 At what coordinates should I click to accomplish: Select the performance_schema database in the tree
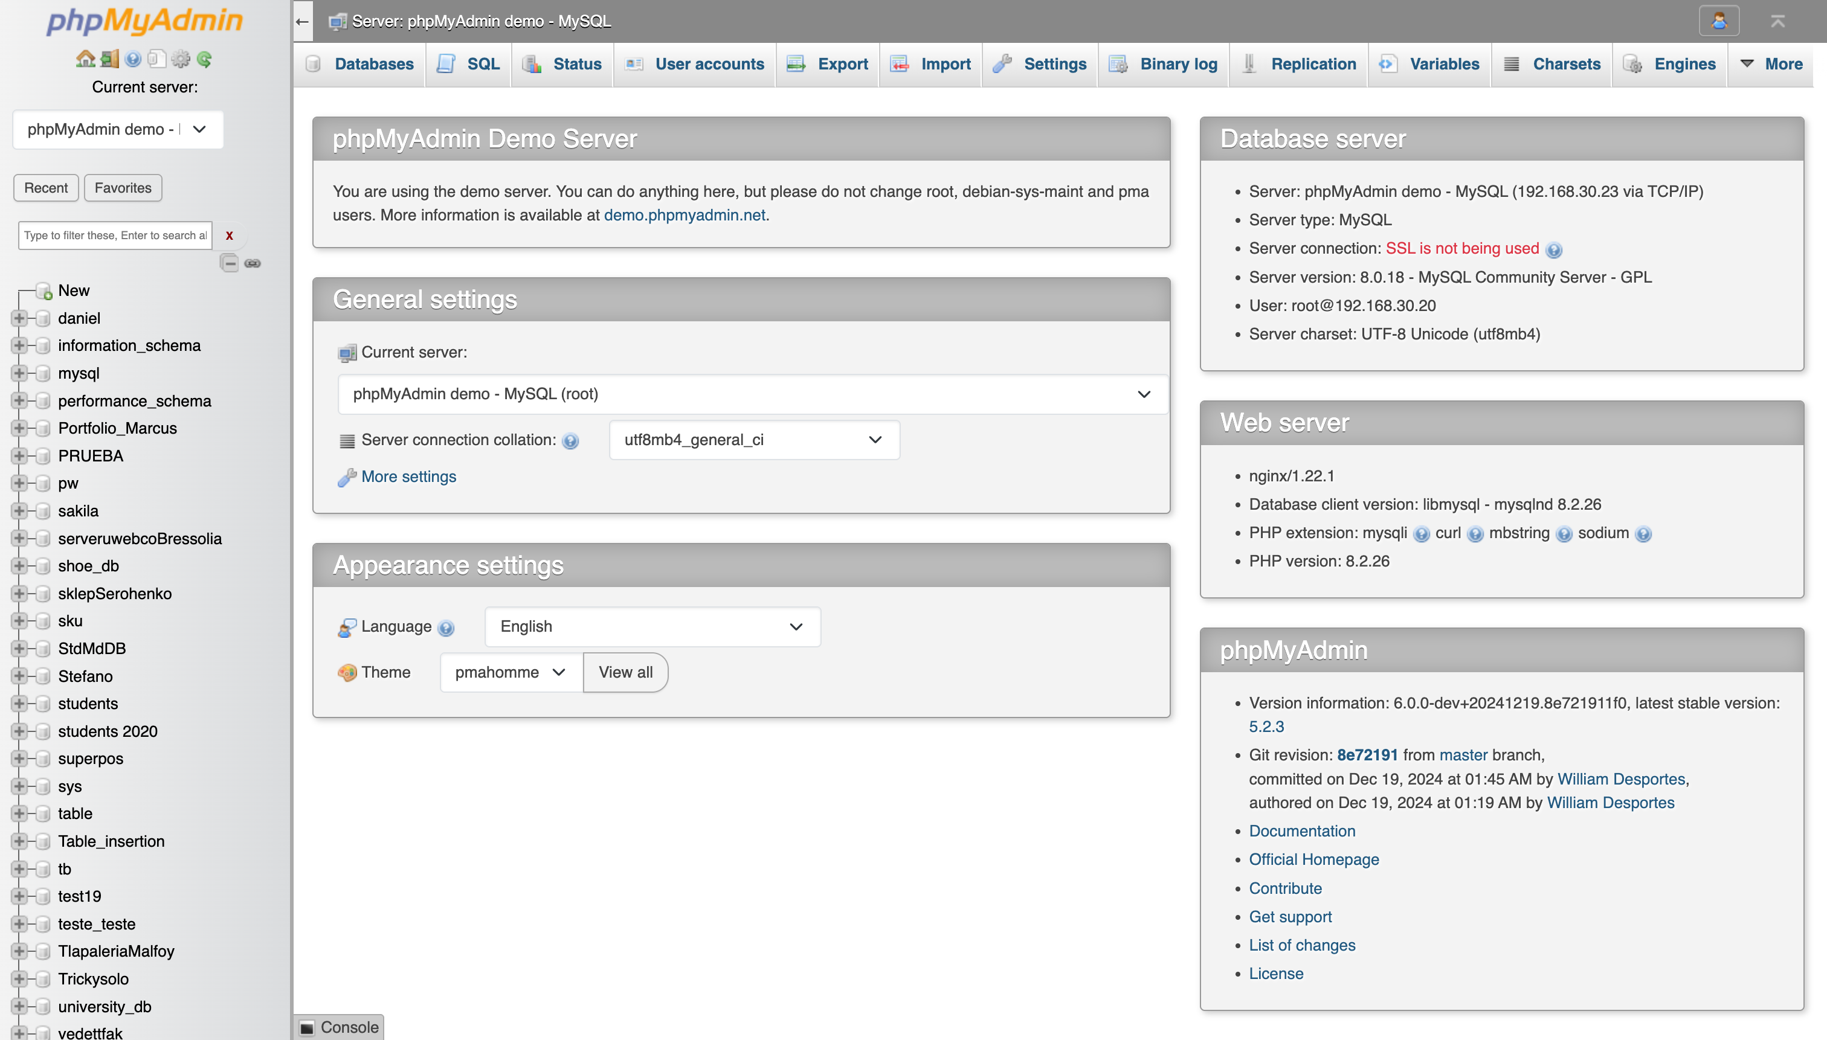click(134, 400)
